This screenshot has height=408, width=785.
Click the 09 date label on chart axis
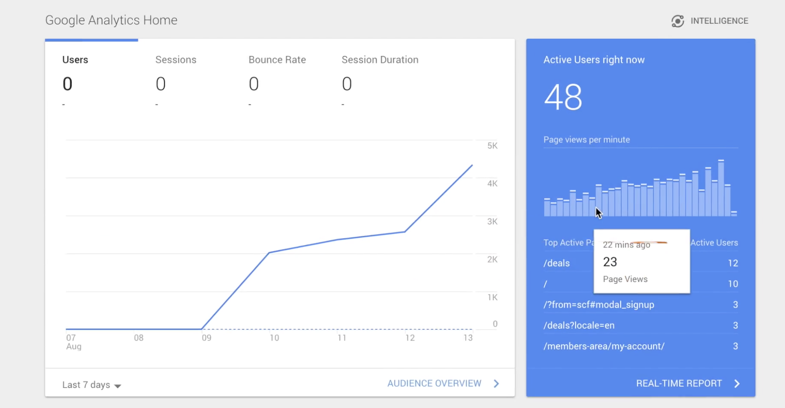(x=206, y=338)
